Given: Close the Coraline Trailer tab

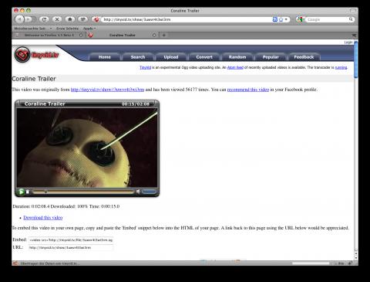Looking at the screenshot, I should coord(154,35).
